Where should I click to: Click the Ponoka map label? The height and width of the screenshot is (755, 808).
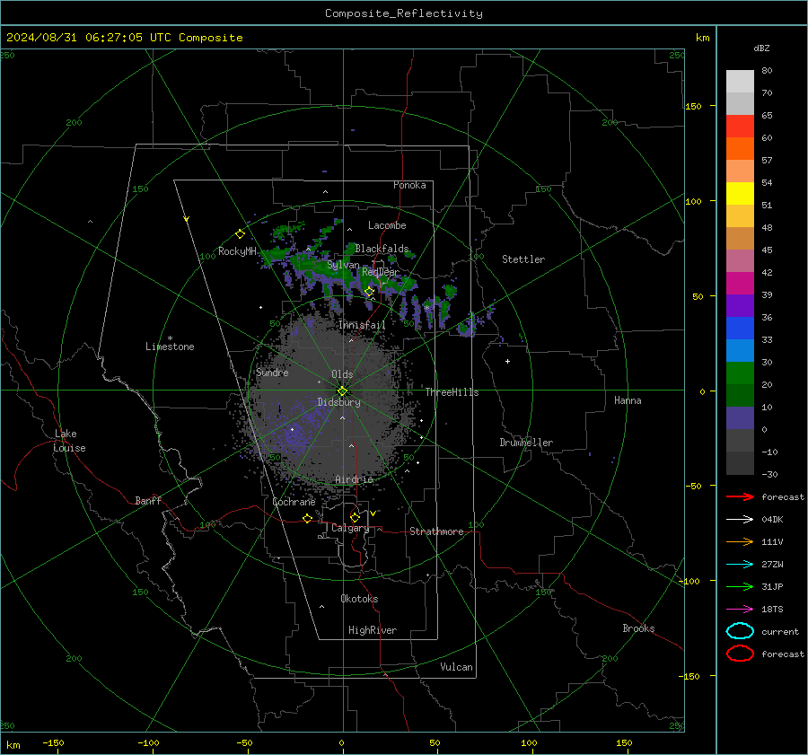tap(409, 185)
